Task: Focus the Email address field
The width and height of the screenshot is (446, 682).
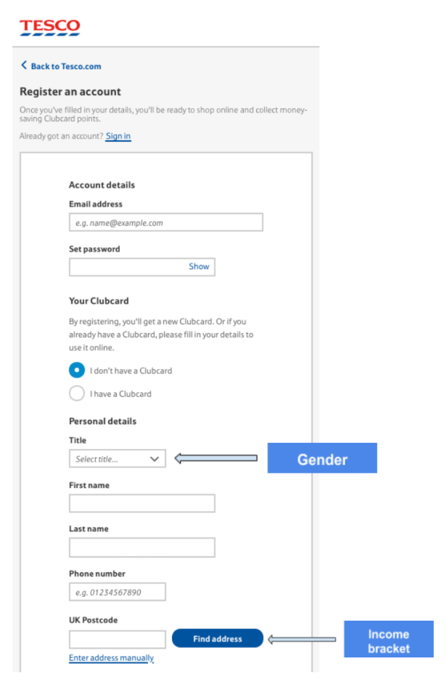Action: pos(166,222)
